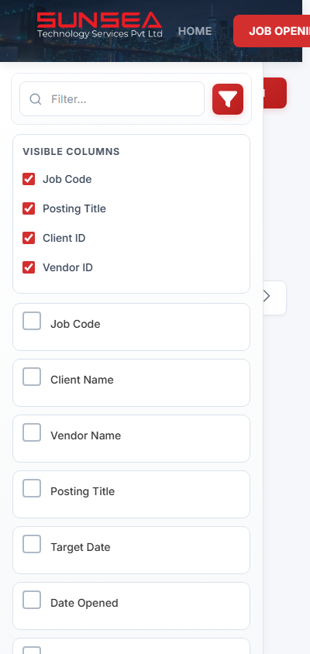The image size is (310, 654).
Task: Click the Target Date label text
Action: coord(80,547)
